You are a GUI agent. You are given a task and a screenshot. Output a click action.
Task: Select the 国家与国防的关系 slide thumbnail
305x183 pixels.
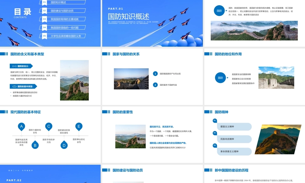152,77
